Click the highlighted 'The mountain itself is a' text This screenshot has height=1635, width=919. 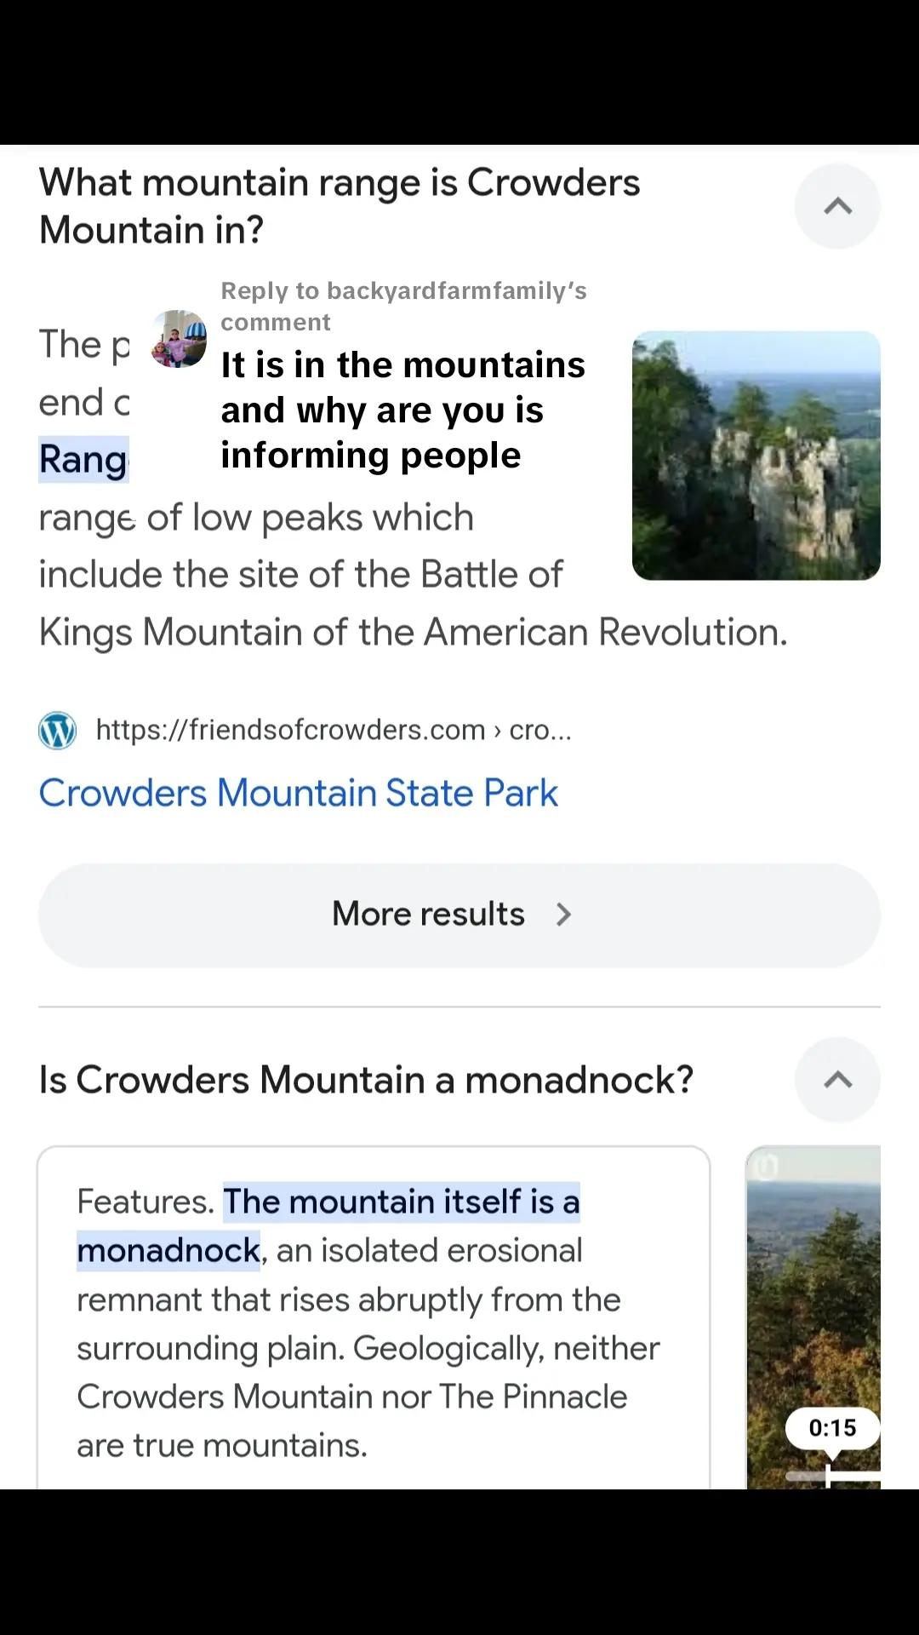tap(402, 1202)
